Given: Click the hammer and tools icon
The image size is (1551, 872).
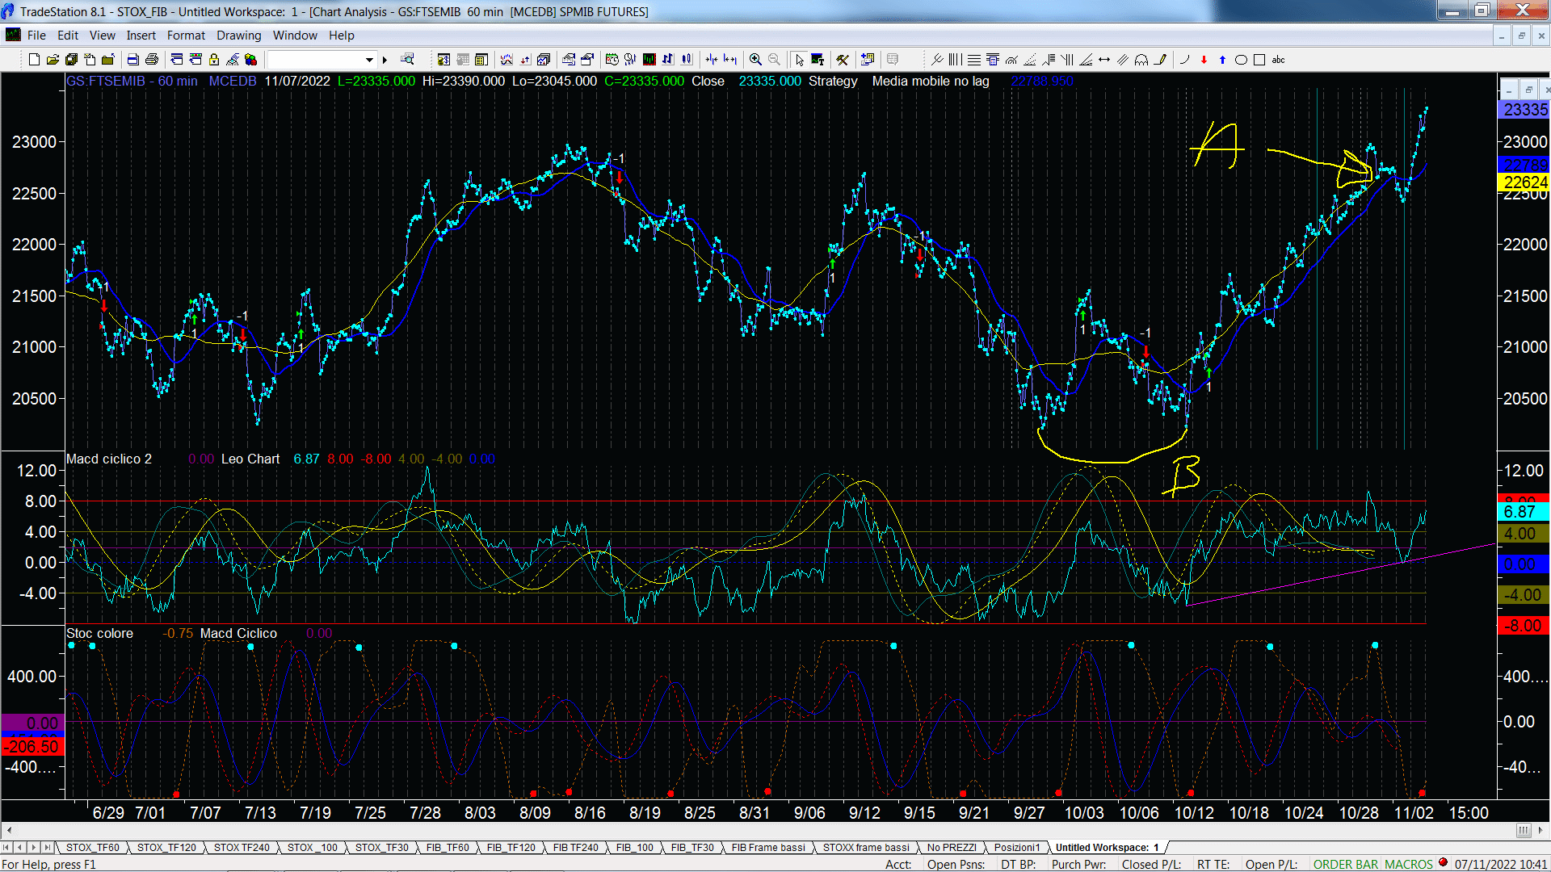Looking at the screenshot, I should pos(842,60).
